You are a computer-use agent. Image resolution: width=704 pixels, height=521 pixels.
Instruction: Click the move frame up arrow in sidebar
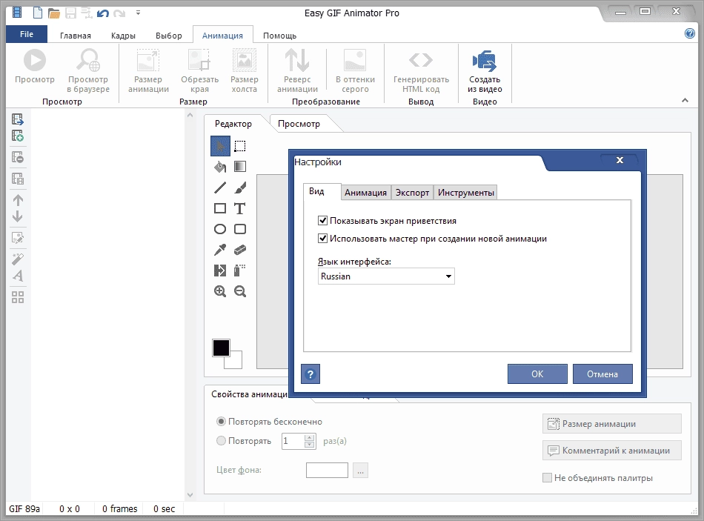click(18, 200)
